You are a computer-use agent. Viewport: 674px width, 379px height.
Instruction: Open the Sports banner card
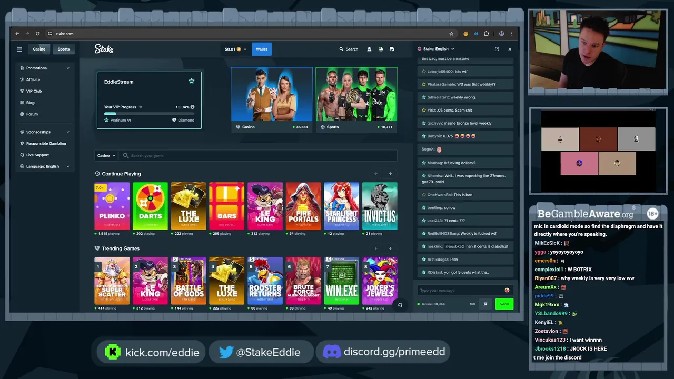click(x=356, y=99)
